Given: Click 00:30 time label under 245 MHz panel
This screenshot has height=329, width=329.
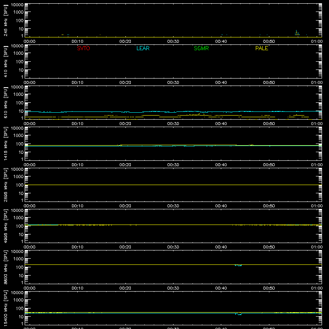Looking at the screenshot, I should pyautogui.click(x=173, y=42).
